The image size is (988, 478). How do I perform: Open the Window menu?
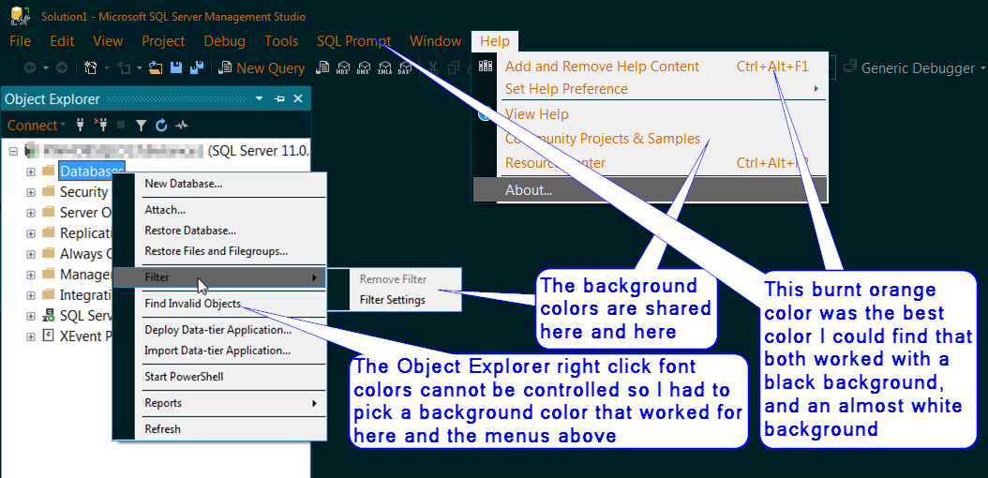pyautogui.click(x=435, y=41)
